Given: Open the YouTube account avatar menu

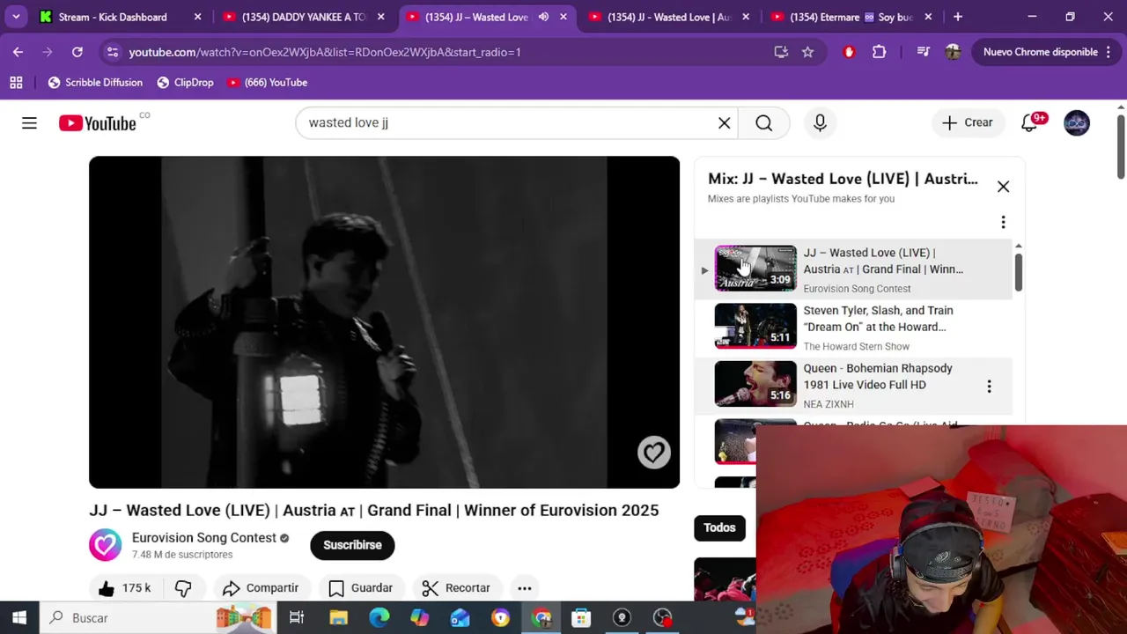Looking at the screenshot, I should tap(1076, 123).
